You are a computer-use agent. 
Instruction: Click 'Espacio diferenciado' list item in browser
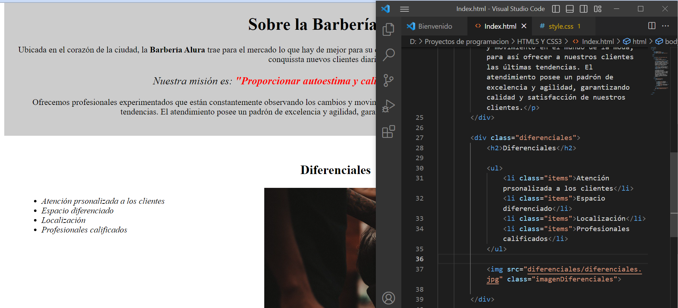click(x=77, y=211)
